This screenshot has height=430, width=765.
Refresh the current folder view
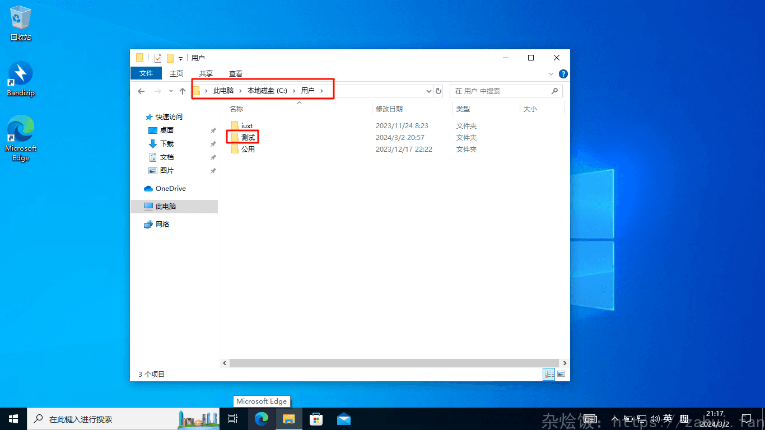pos(439,91)
